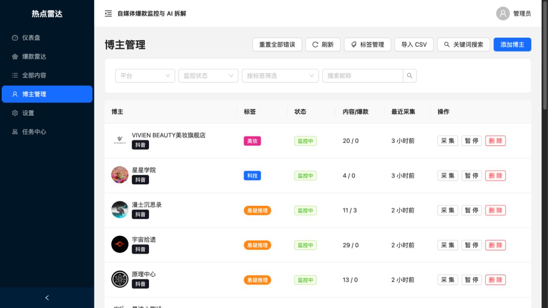
Task: Open the 按标签筛选 tag filter dropdown
Action: point(280,76)
